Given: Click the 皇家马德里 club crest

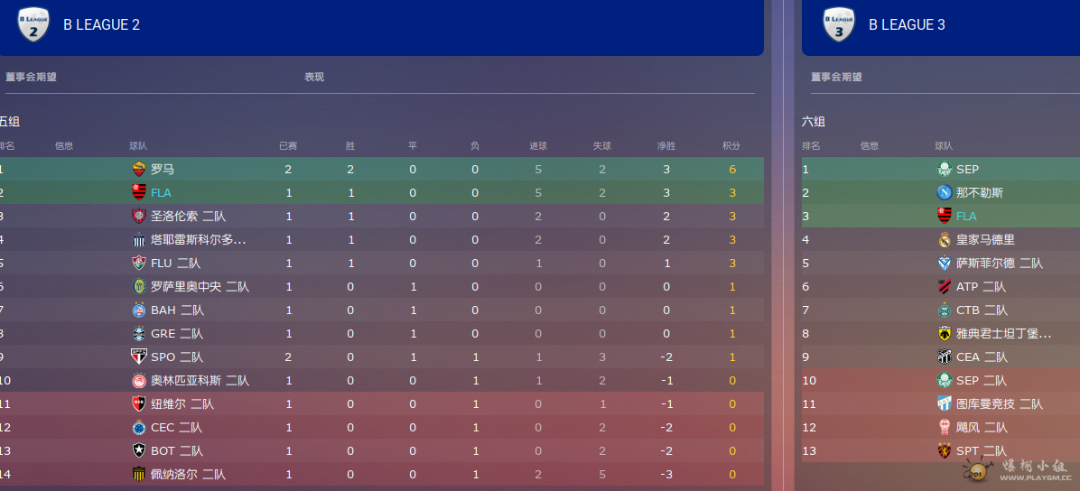Looking at the screenshot, I should 945,240.
